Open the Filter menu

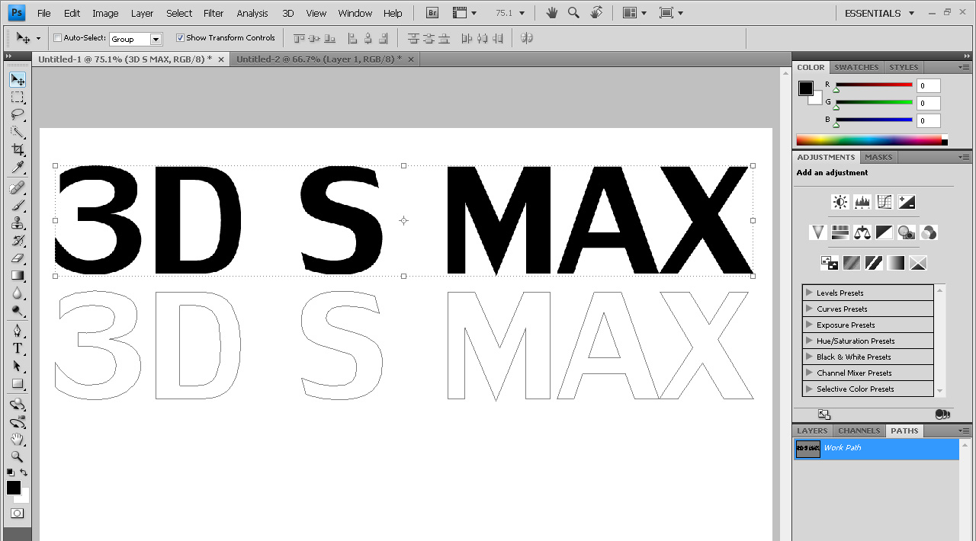pos(213,13)
